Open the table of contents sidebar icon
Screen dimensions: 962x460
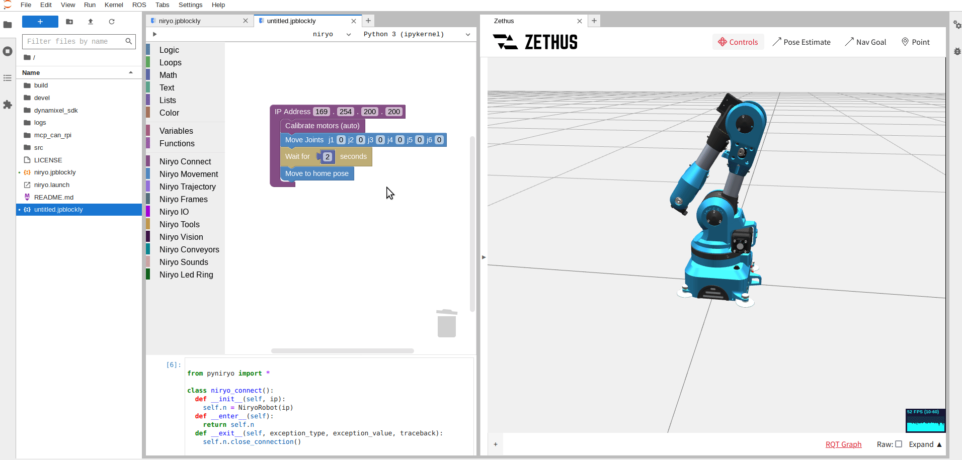(x=8, y=78)
